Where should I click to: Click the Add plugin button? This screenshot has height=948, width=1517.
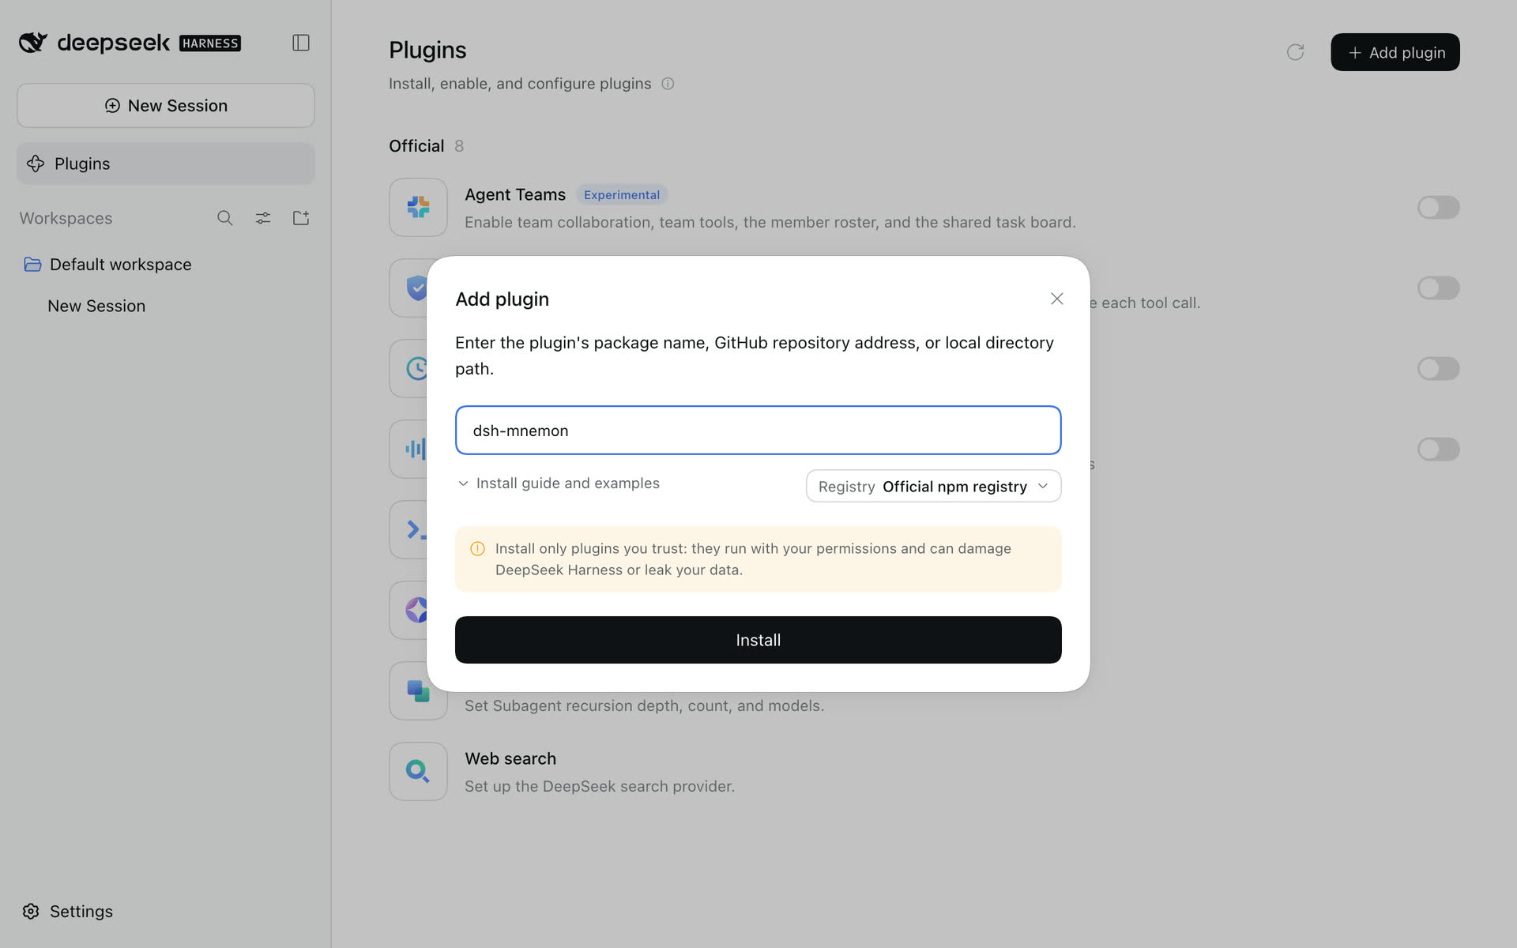point(1395,52)
